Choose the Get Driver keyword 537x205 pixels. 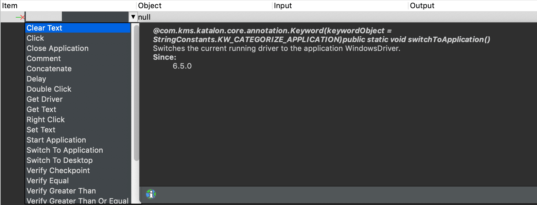(45, 99)
